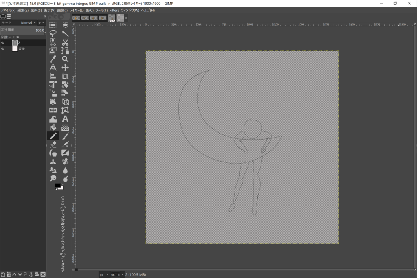Screen dimensions: 417x278
Task: Click the Text tool
Action: (x=65, y=119)
